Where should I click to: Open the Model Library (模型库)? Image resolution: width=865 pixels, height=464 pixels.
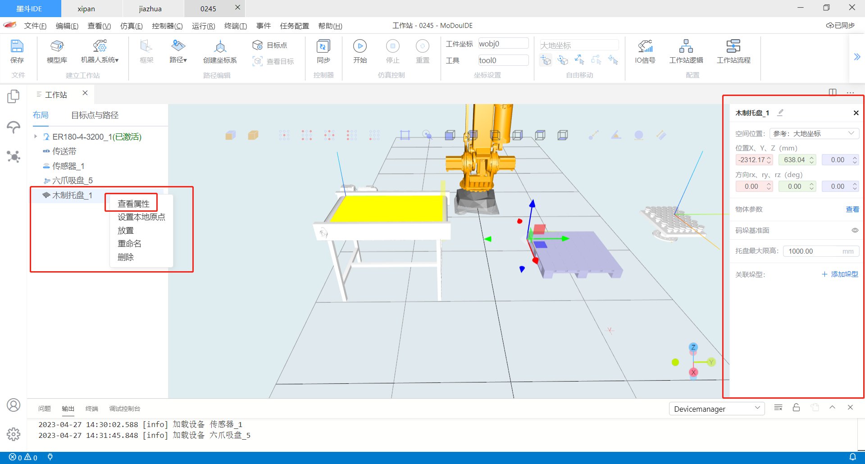(57, 46)
